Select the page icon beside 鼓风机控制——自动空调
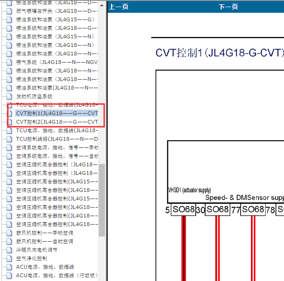 tap(9, 242)
